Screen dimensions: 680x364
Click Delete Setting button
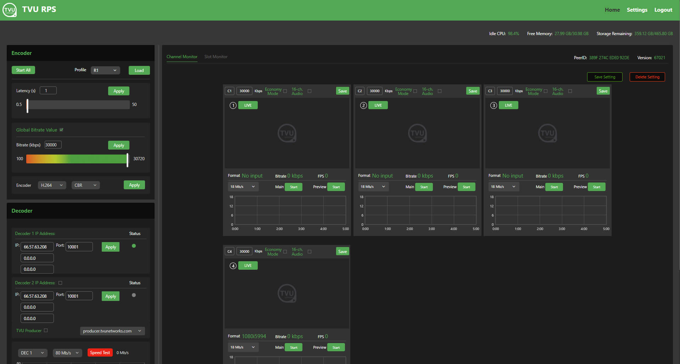click(x=647, y=77)
